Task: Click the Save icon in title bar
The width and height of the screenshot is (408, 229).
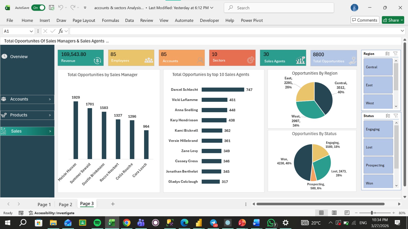Action: click(x=52, y=8)
